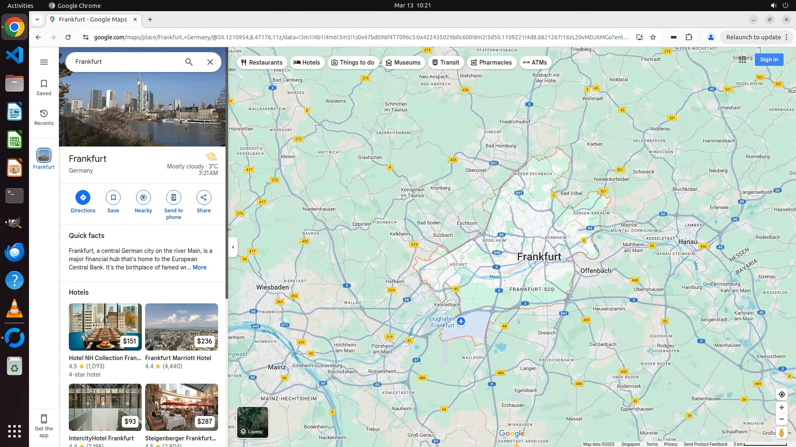Select the Museums filter chip
The height and width of the screenshot is (447, 796).
tap(403, 62)
